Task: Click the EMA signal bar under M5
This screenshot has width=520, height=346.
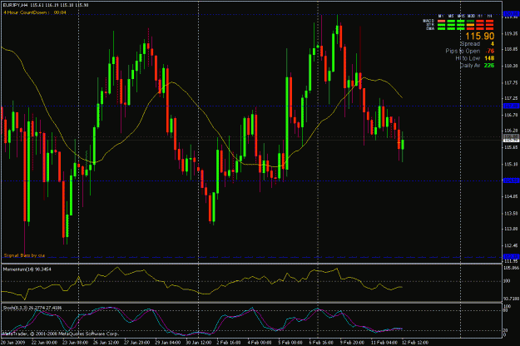Action: click(451, 28)
